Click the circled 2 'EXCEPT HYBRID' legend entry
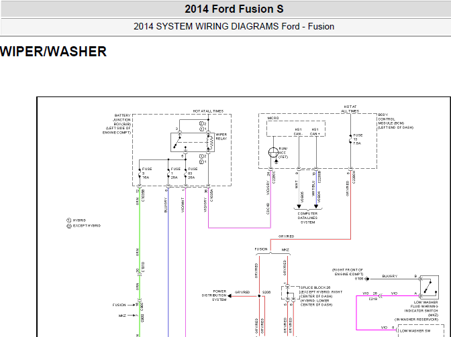 (84, 226)
